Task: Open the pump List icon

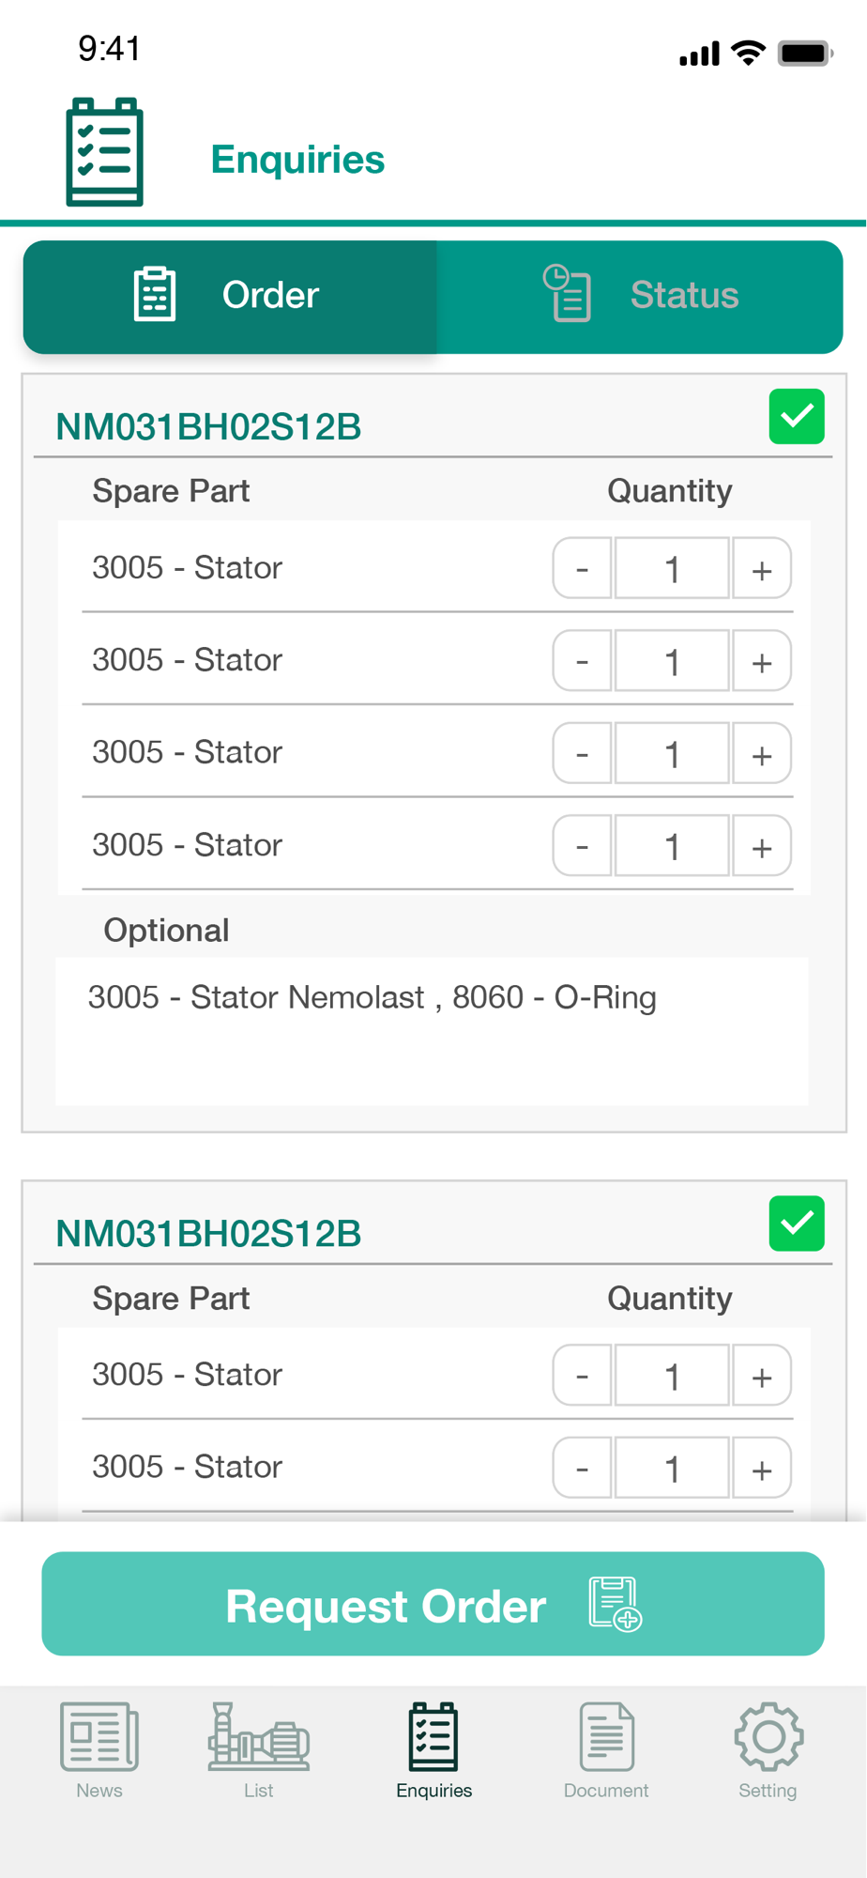Action: (x=259, y=1736)
